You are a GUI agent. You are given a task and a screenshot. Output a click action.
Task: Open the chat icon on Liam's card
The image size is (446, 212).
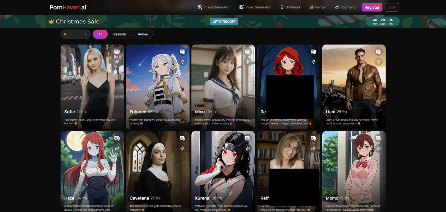(379, 51)
